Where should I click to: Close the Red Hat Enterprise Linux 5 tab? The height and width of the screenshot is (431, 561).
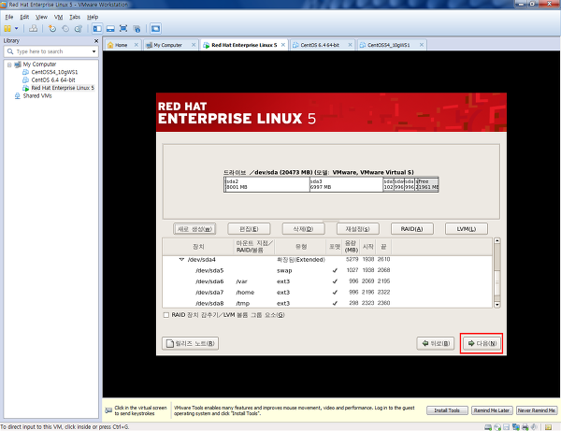[283, 45]
